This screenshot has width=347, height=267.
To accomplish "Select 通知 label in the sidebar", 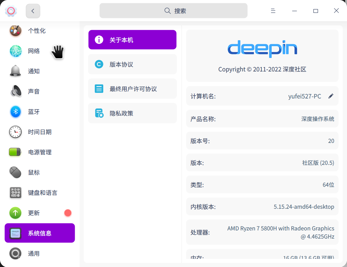I will pyautogui.click(x=34, y=71).
